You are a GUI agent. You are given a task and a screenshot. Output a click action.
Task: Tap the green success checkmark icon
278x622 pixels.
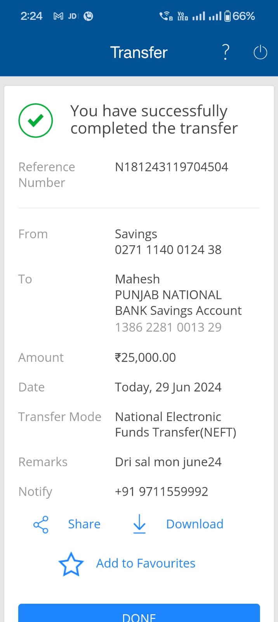click(36, 121)
